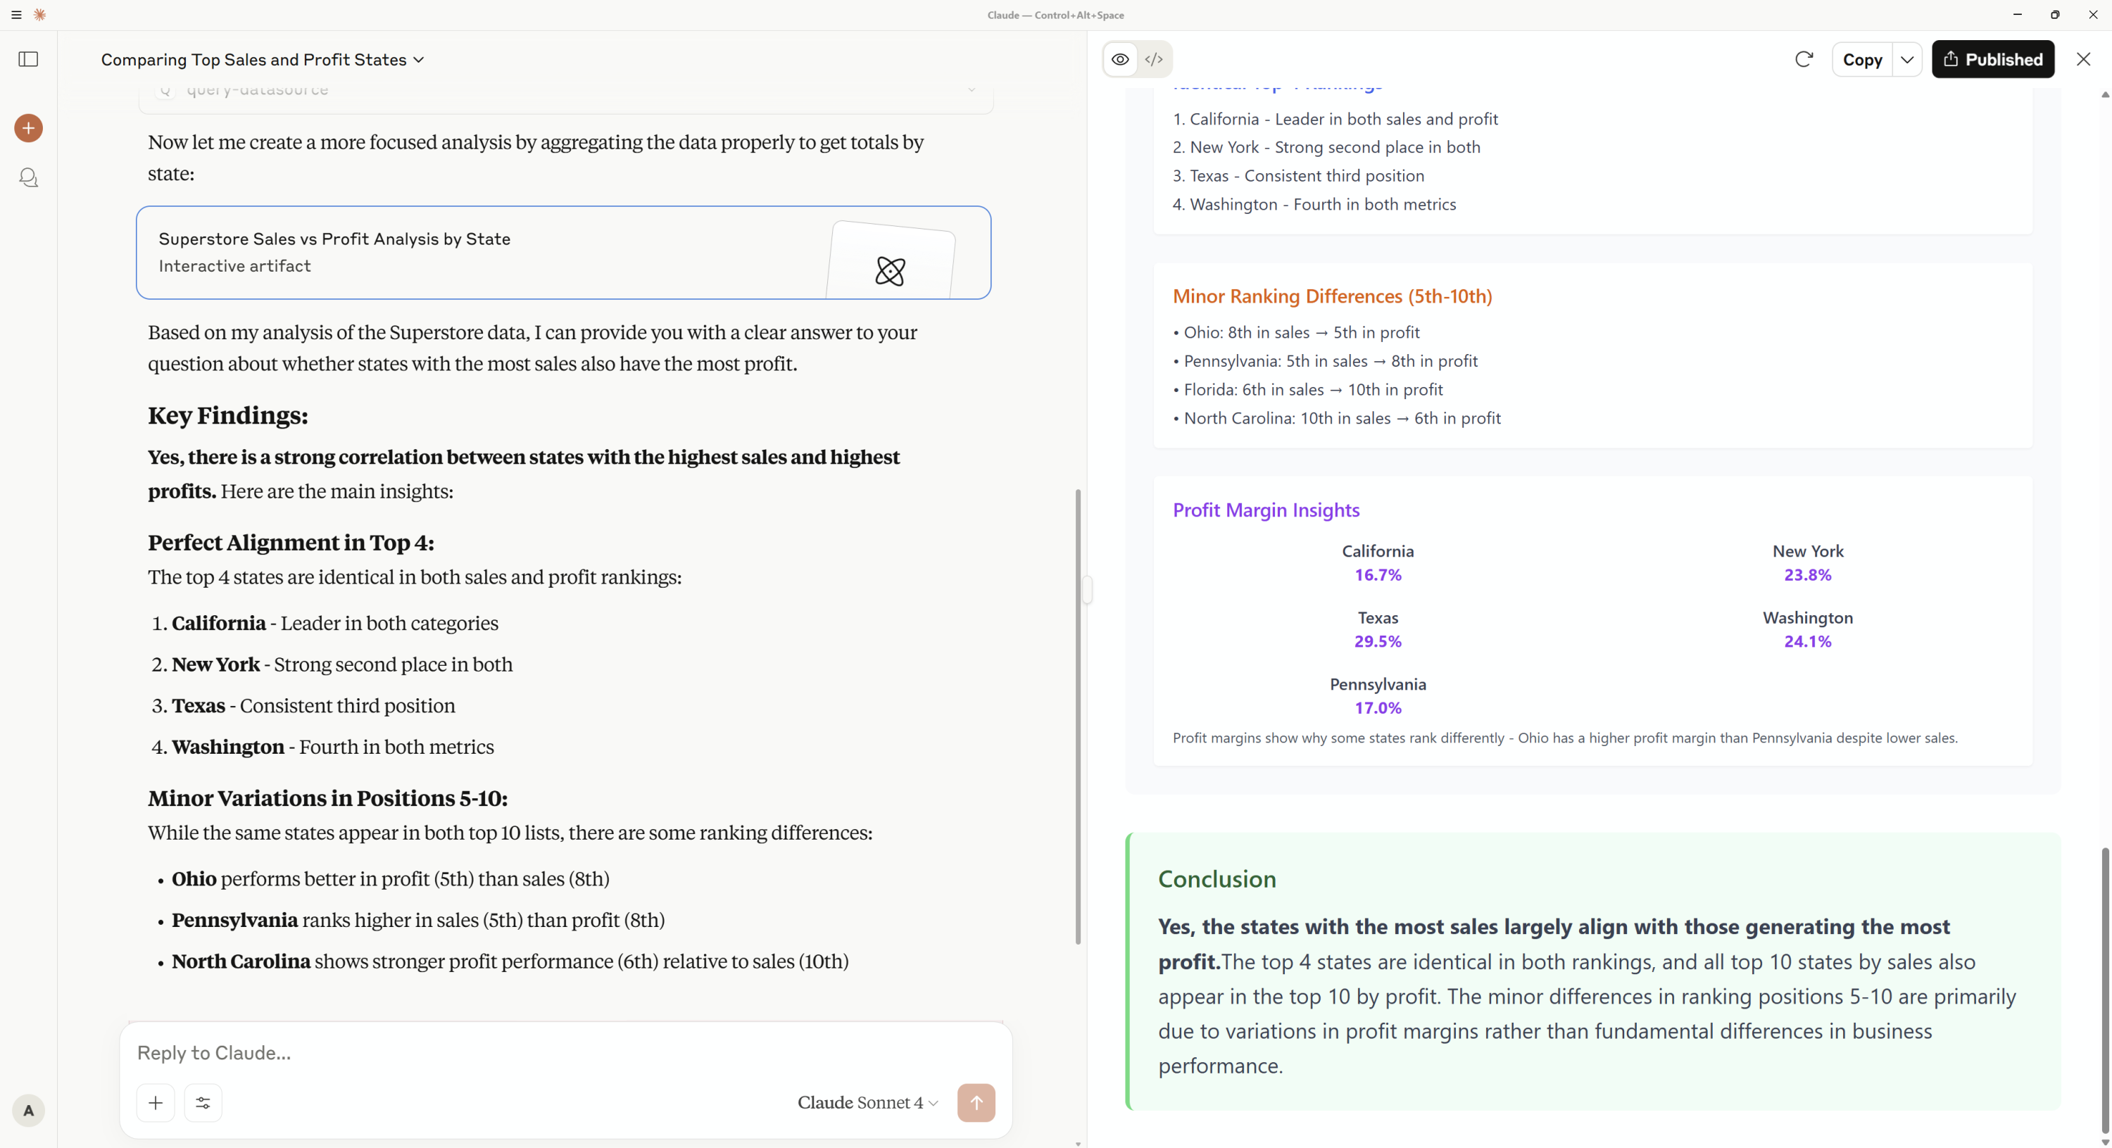Open your profile avatar menu

[28, 1111]
